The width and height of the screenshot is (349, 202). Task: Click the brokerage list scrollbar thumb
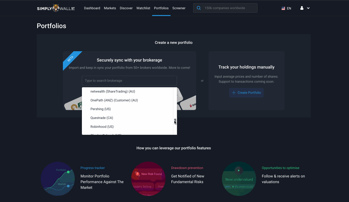click(175, 120)
